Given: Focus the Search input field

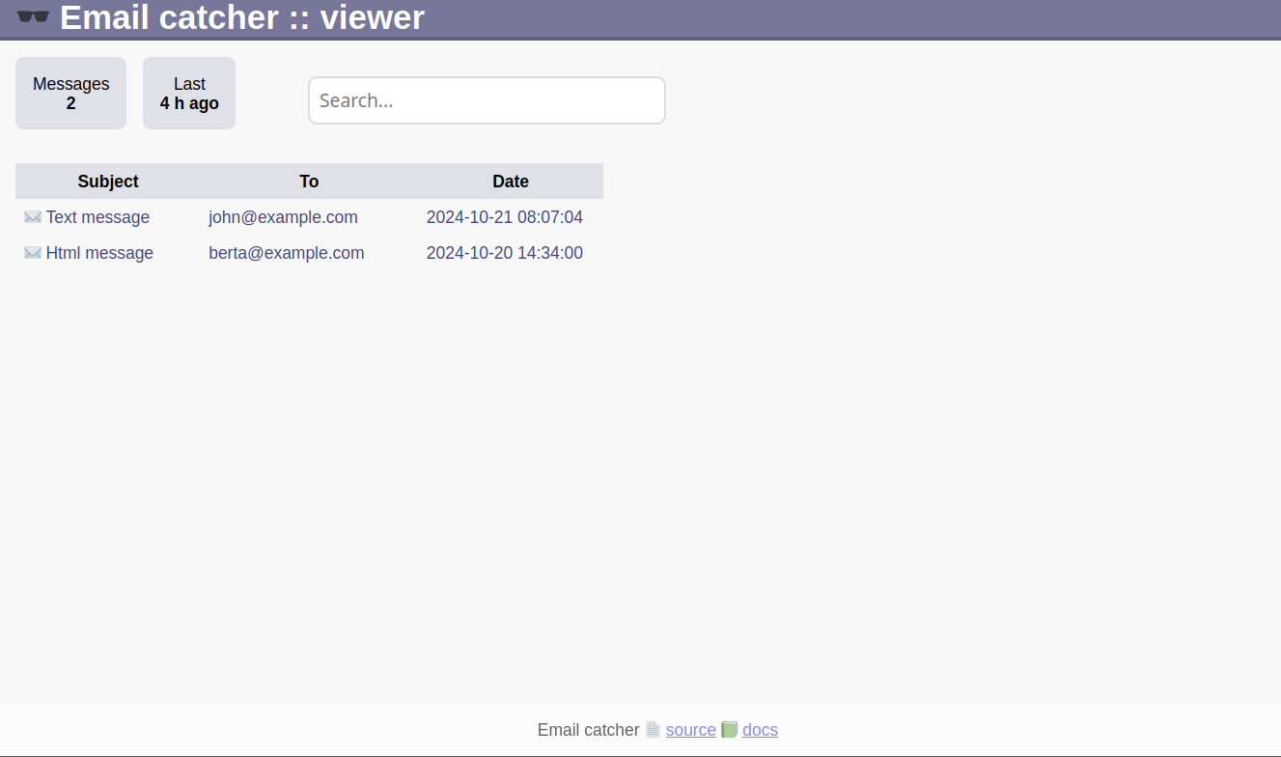Looking at the screenshot, I should tap(487, 100).
